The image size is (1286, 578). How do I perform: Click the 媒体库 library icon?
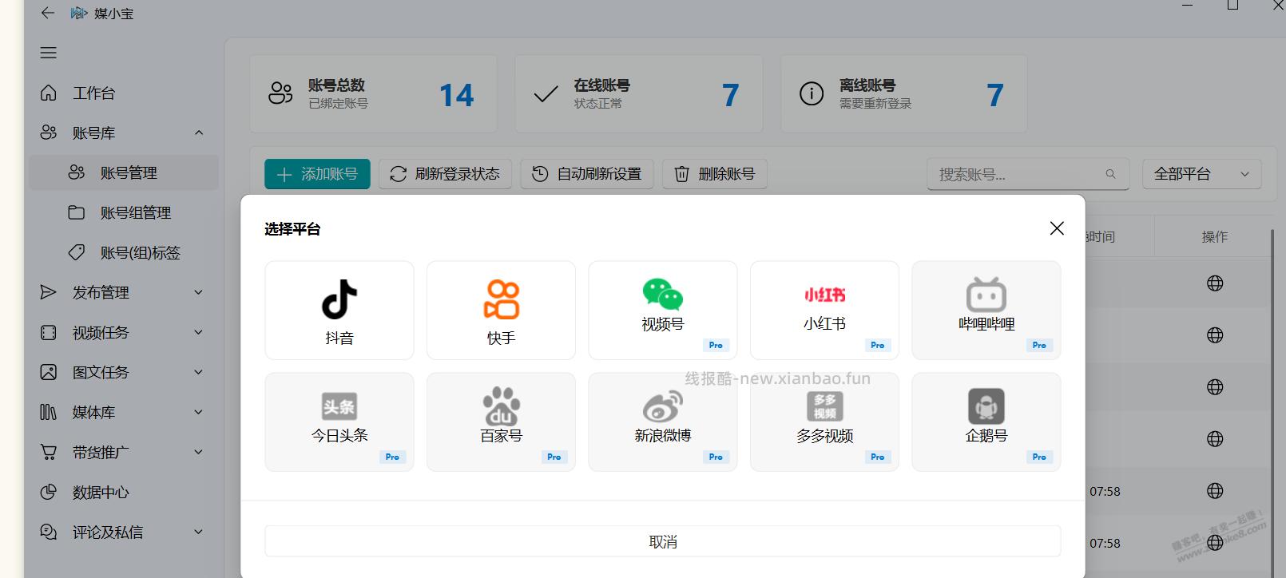pyautogui.click(x=49, y=412)
